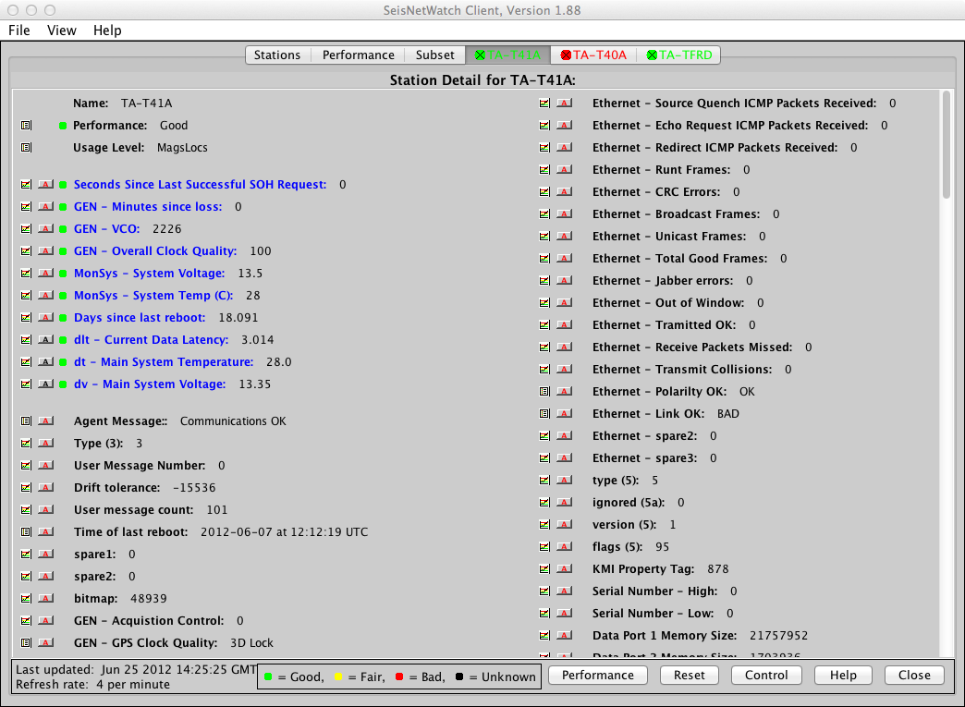
Task: Open chart icon for Days since last reboot
Action: [x=26, y=318]
